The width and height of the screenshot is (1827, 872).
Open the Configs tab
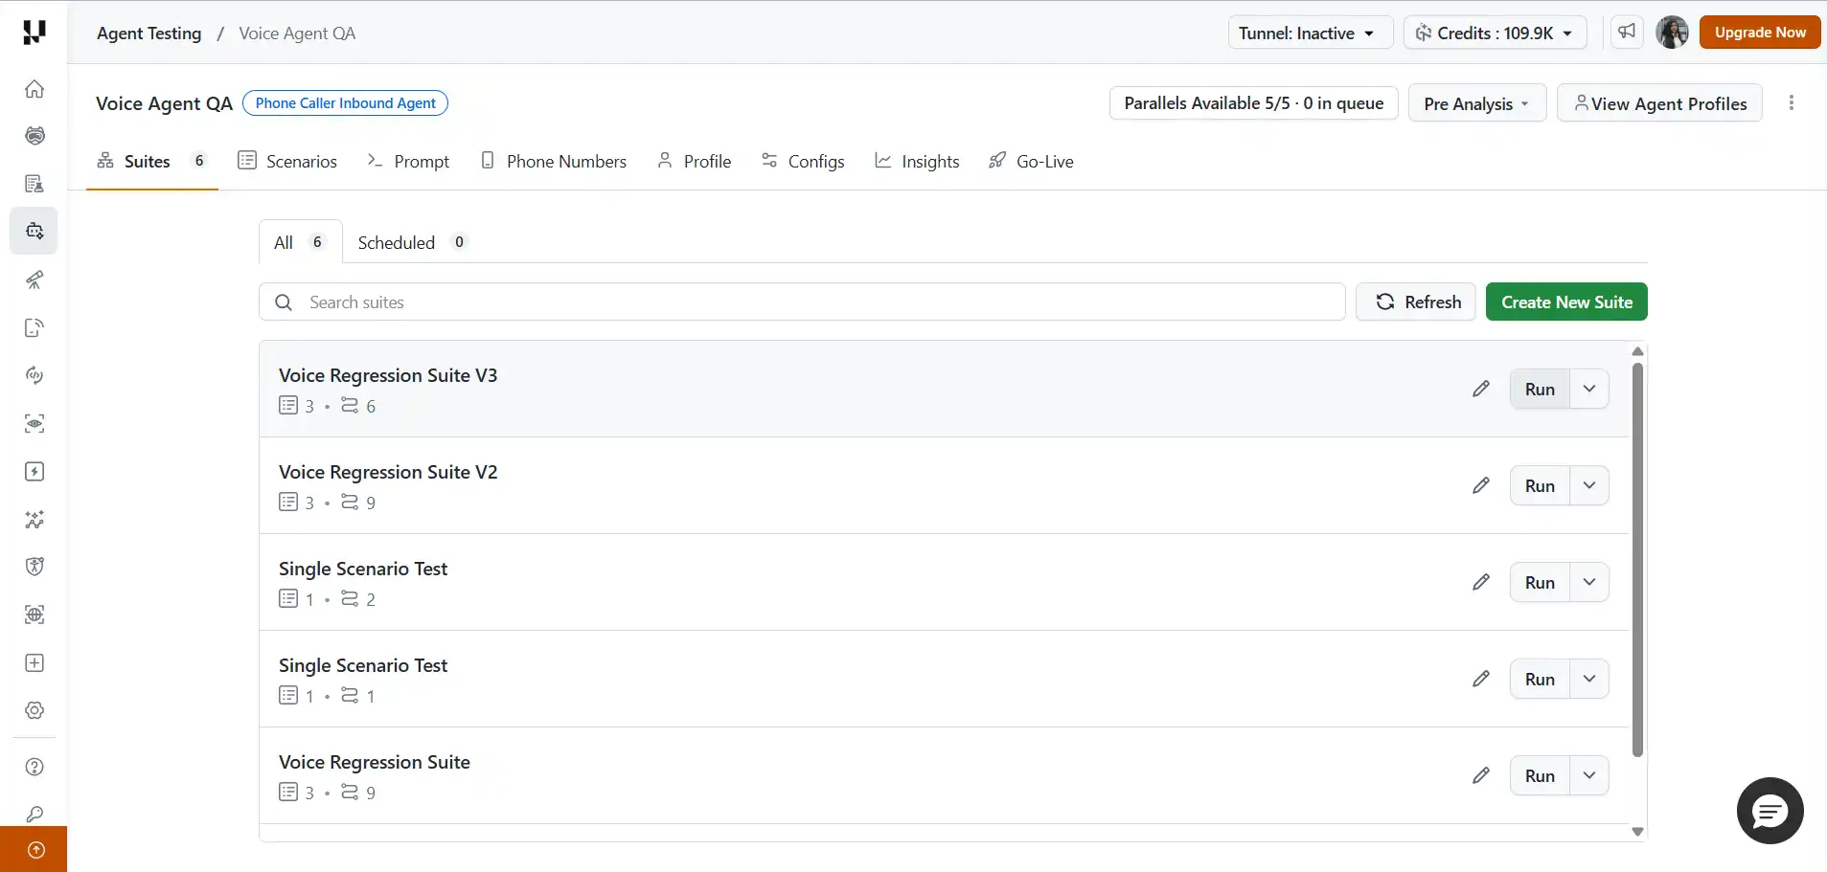pos(803,161)
